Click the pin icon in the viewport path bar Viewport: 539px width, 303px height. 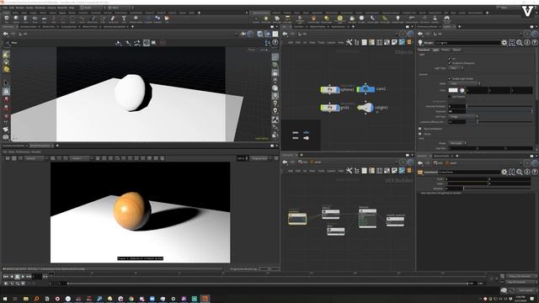pyautogui.click(x=243, y=34)
